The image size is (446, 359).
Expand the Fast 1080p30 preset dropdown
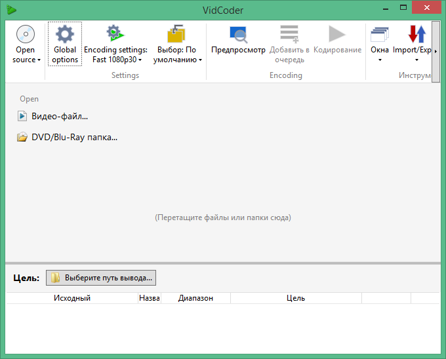point(140,60)
